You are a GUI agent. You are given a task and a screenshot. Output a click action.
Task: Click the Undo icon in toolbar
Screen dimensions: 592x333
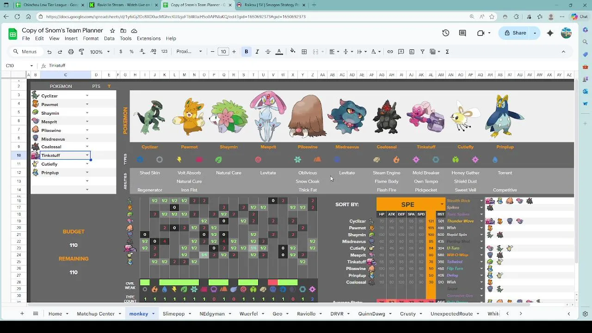tap(49, 52)
